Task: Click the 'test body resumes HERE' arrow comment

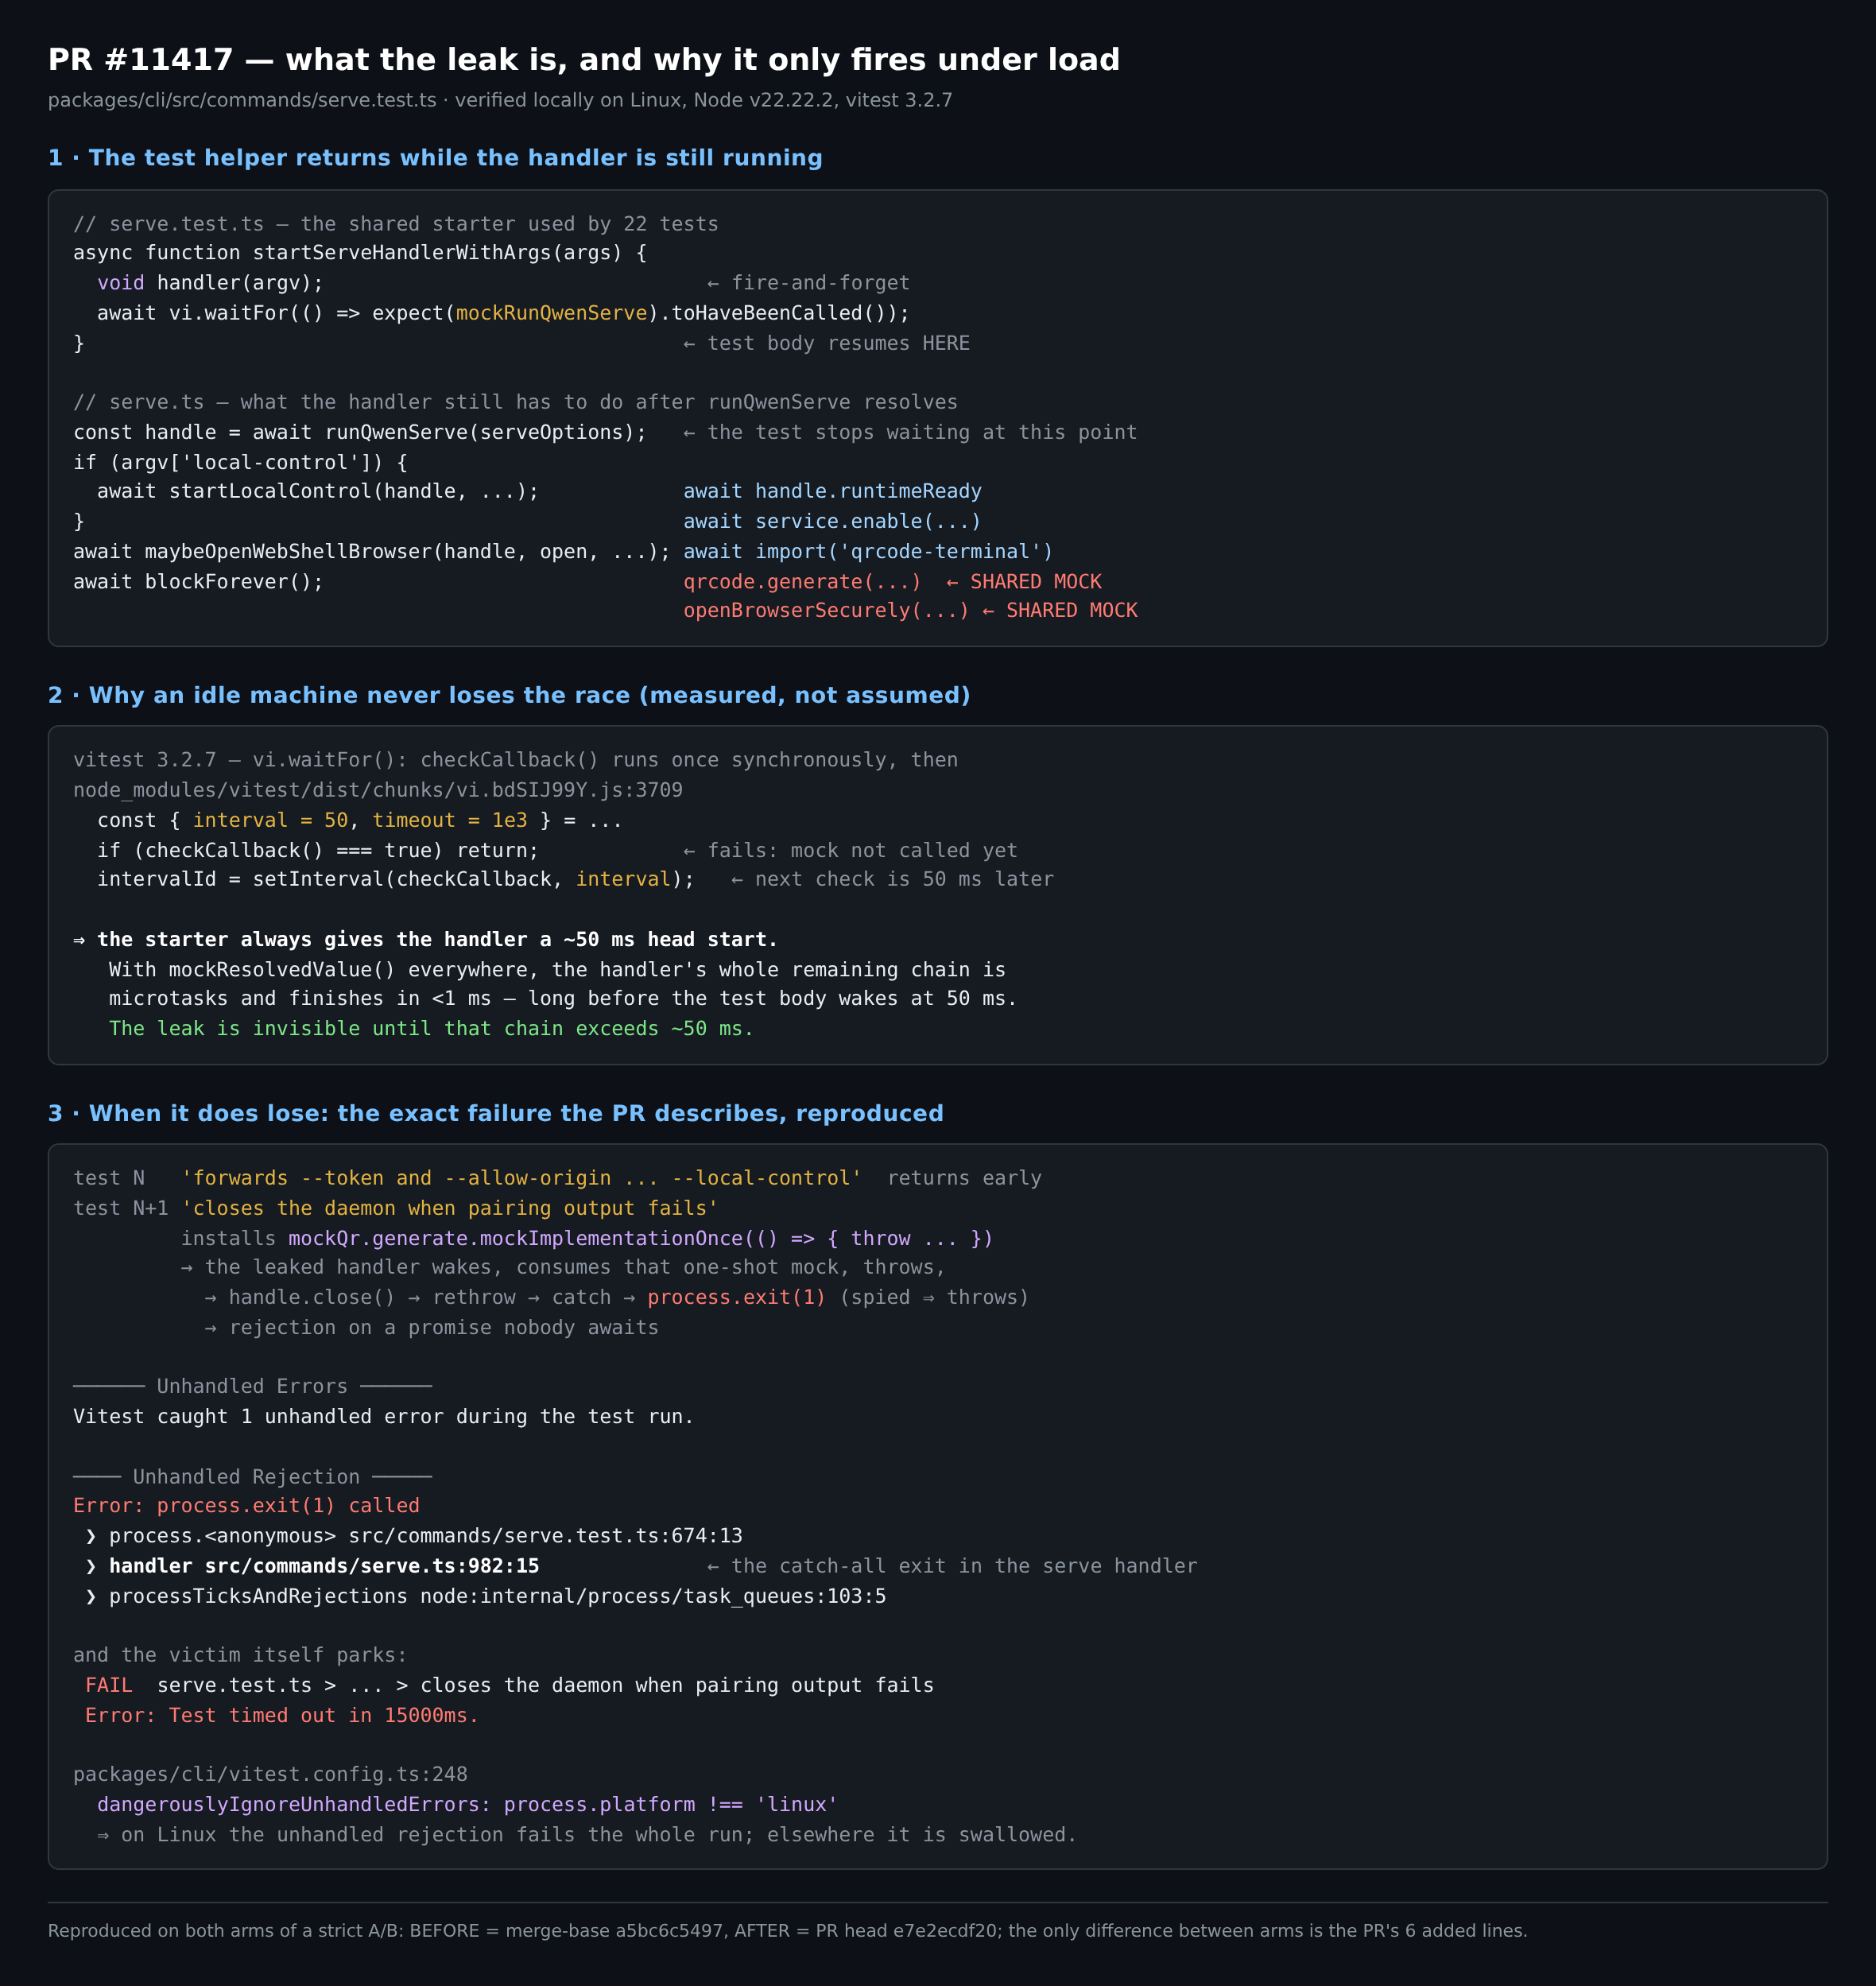Action: click(826, 343)
